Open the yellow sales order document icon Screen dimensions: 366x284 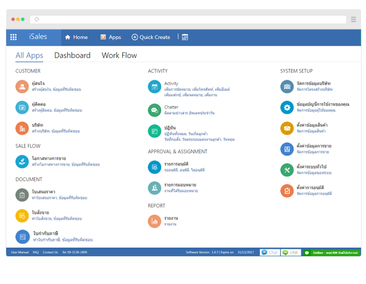click(22, 216)
